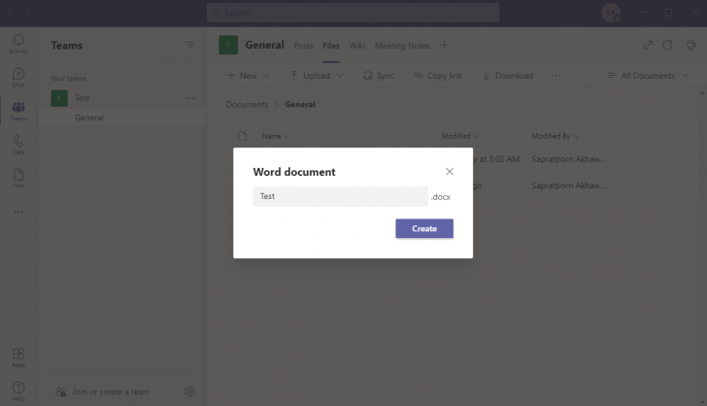Sort by the Name column
This screenshot has height=406, width=707.
[276, 136]
